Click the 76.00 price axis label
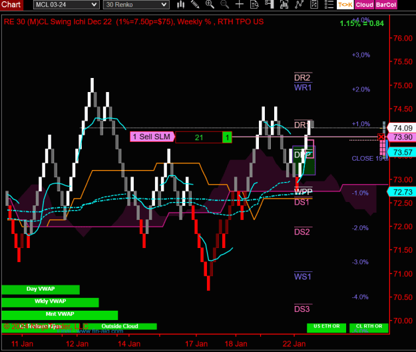The height and width of the screenshot is (352, 416). click(403, 38)
